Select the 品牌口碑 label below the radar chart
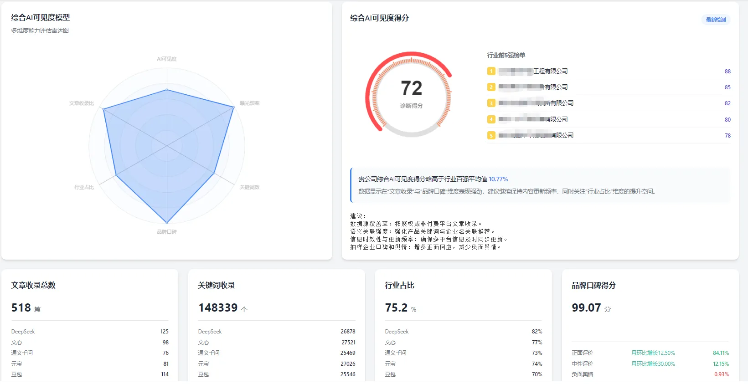 point(167,232)
